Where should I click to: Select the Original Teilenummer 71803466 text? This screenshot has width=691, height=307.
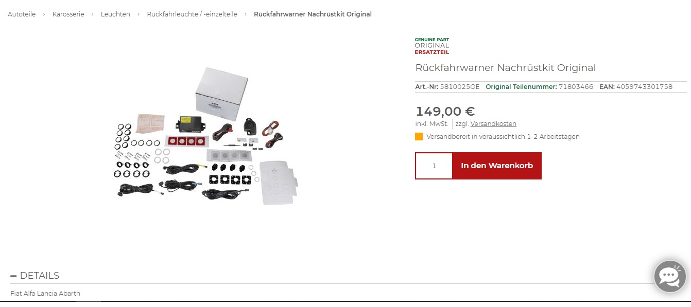coord(539,87)
